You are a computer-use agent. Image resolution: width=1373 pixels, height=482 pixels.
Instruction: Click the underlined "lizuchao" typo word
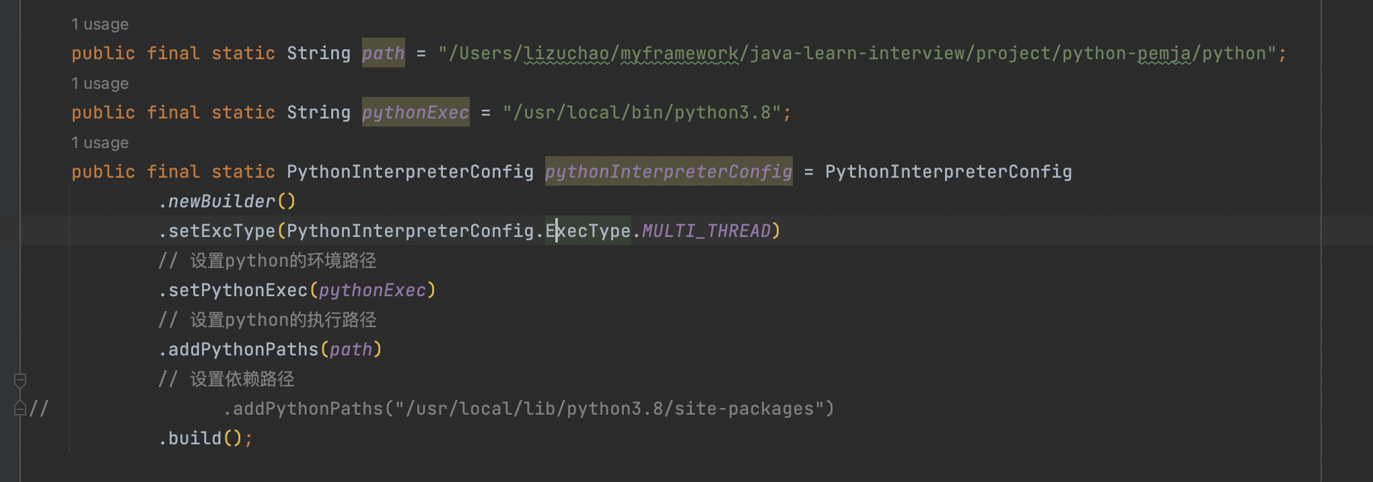(566, 53)
